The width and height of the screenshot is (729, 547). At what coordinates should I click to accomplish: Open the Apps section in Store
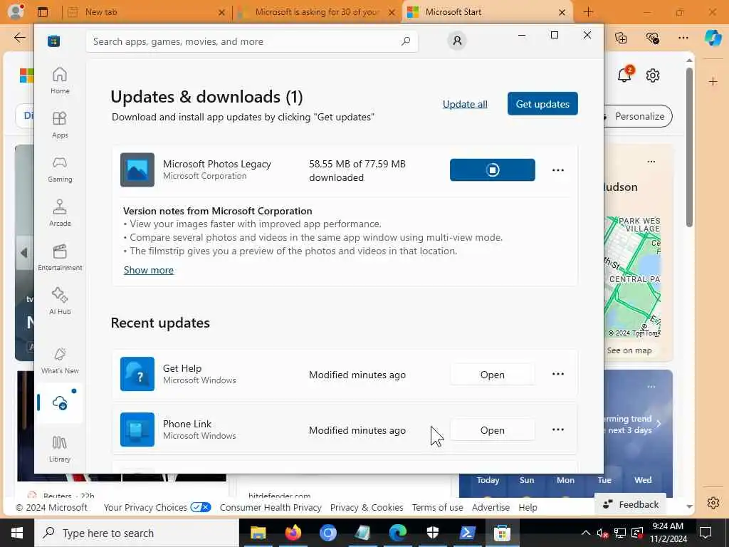[x=60, y=125]
